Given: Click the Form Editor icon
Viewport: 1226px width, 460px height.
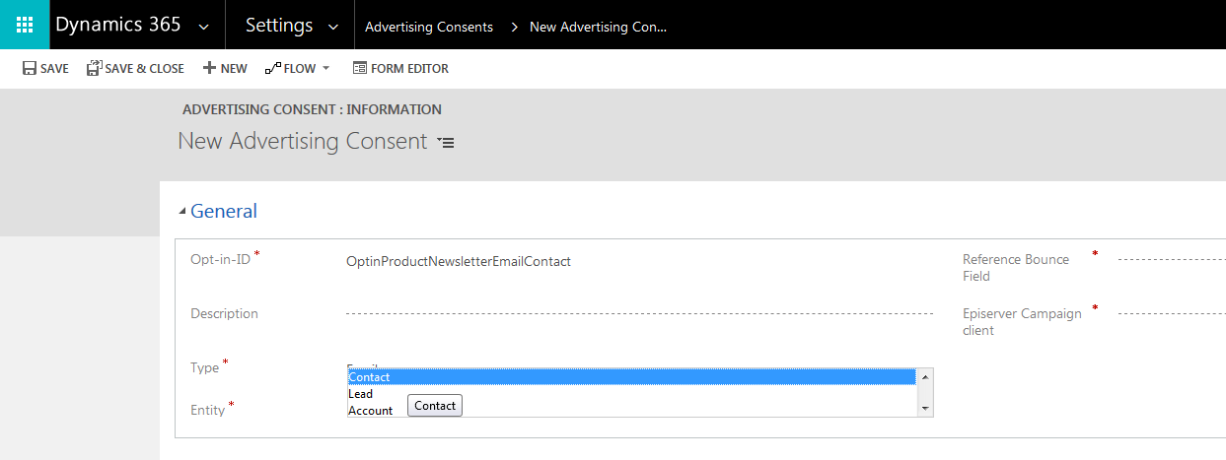Looking at the screenshot, I should (359, 69).
